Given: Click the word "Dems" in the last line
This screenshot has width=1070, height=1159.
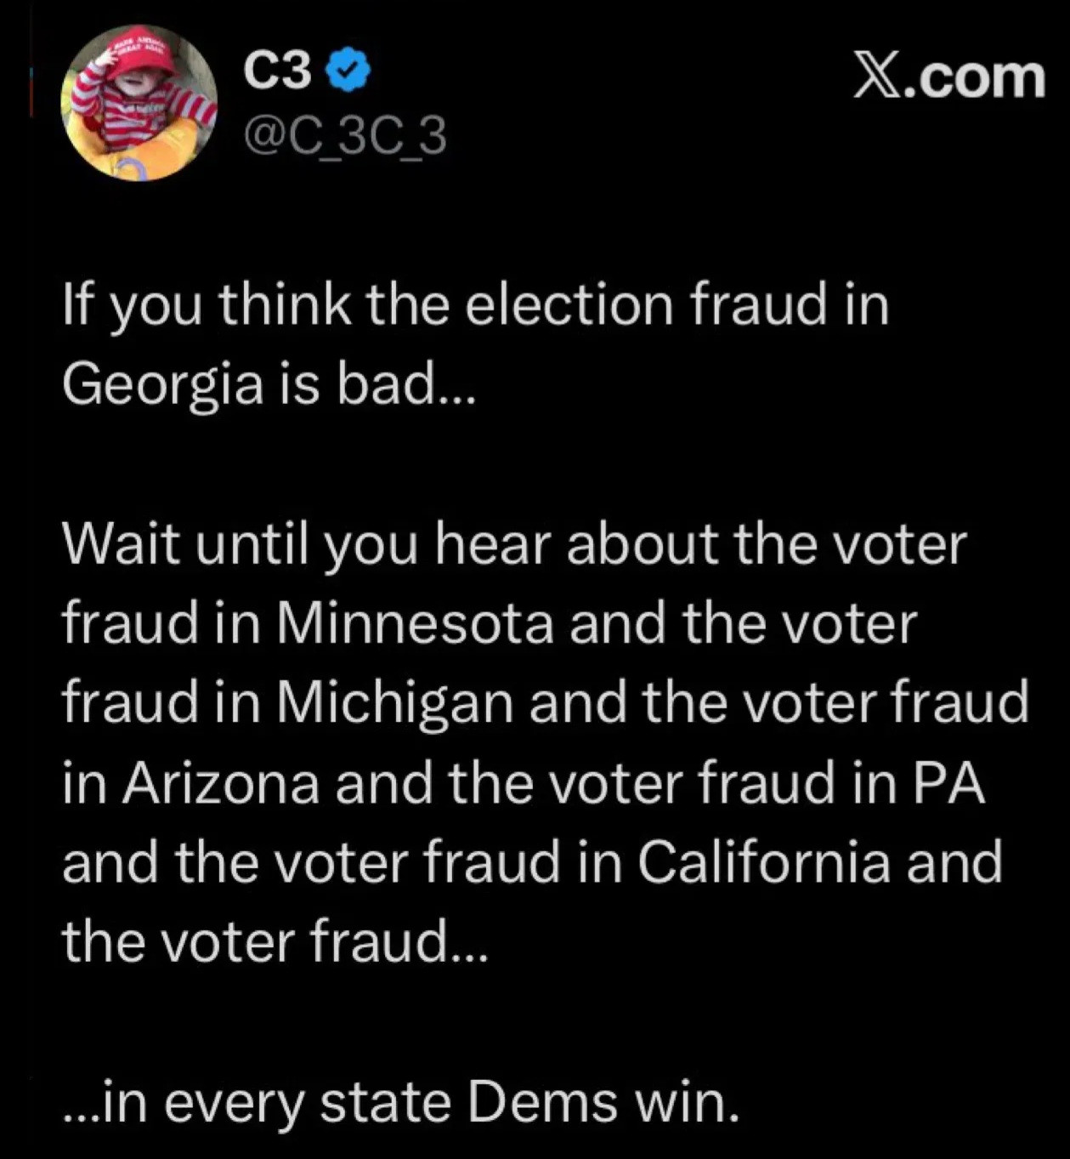Looking at the screenshot, I should (x=543, y=1102).
